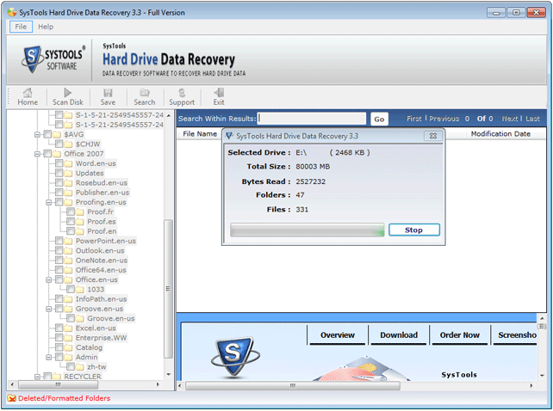Open the Order Now tab
The height and width of the screenshot is (411, 553).
(x=459, y=335)
